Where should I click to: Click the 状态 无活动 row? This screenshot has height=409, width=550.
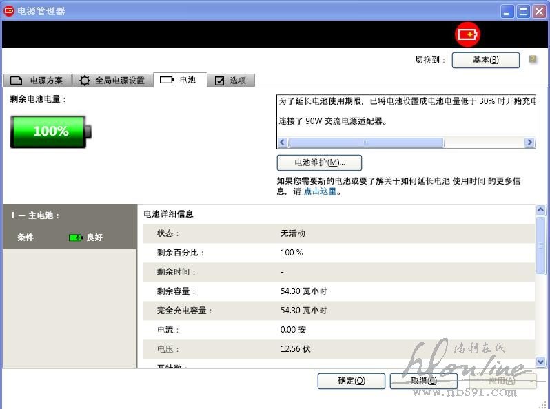(339, 233)
